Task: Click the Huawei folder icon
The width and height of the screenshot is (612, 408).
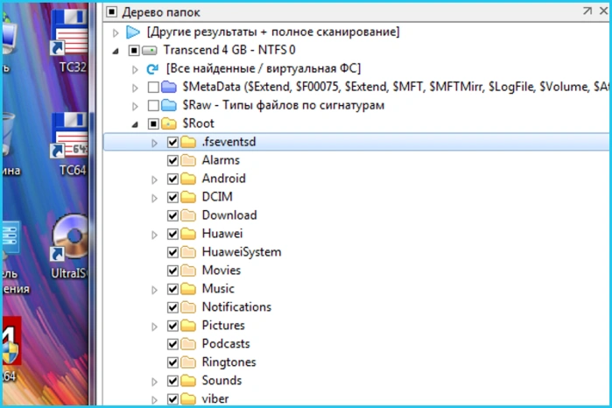Action: (x=188, y=234)
